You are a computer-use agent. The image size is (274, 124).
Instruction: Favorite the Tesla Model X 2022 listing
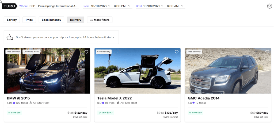click(x=177, y=52)
